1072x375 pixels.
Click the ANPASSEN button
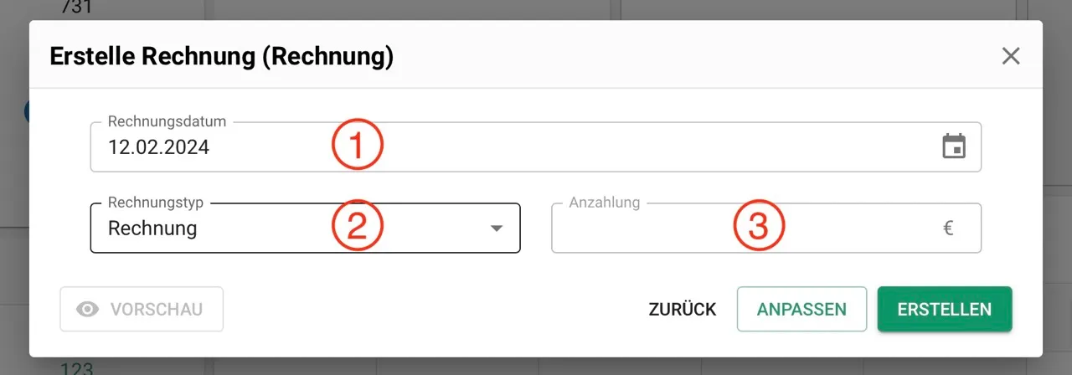pyautogui.click(x=801, y=310)
